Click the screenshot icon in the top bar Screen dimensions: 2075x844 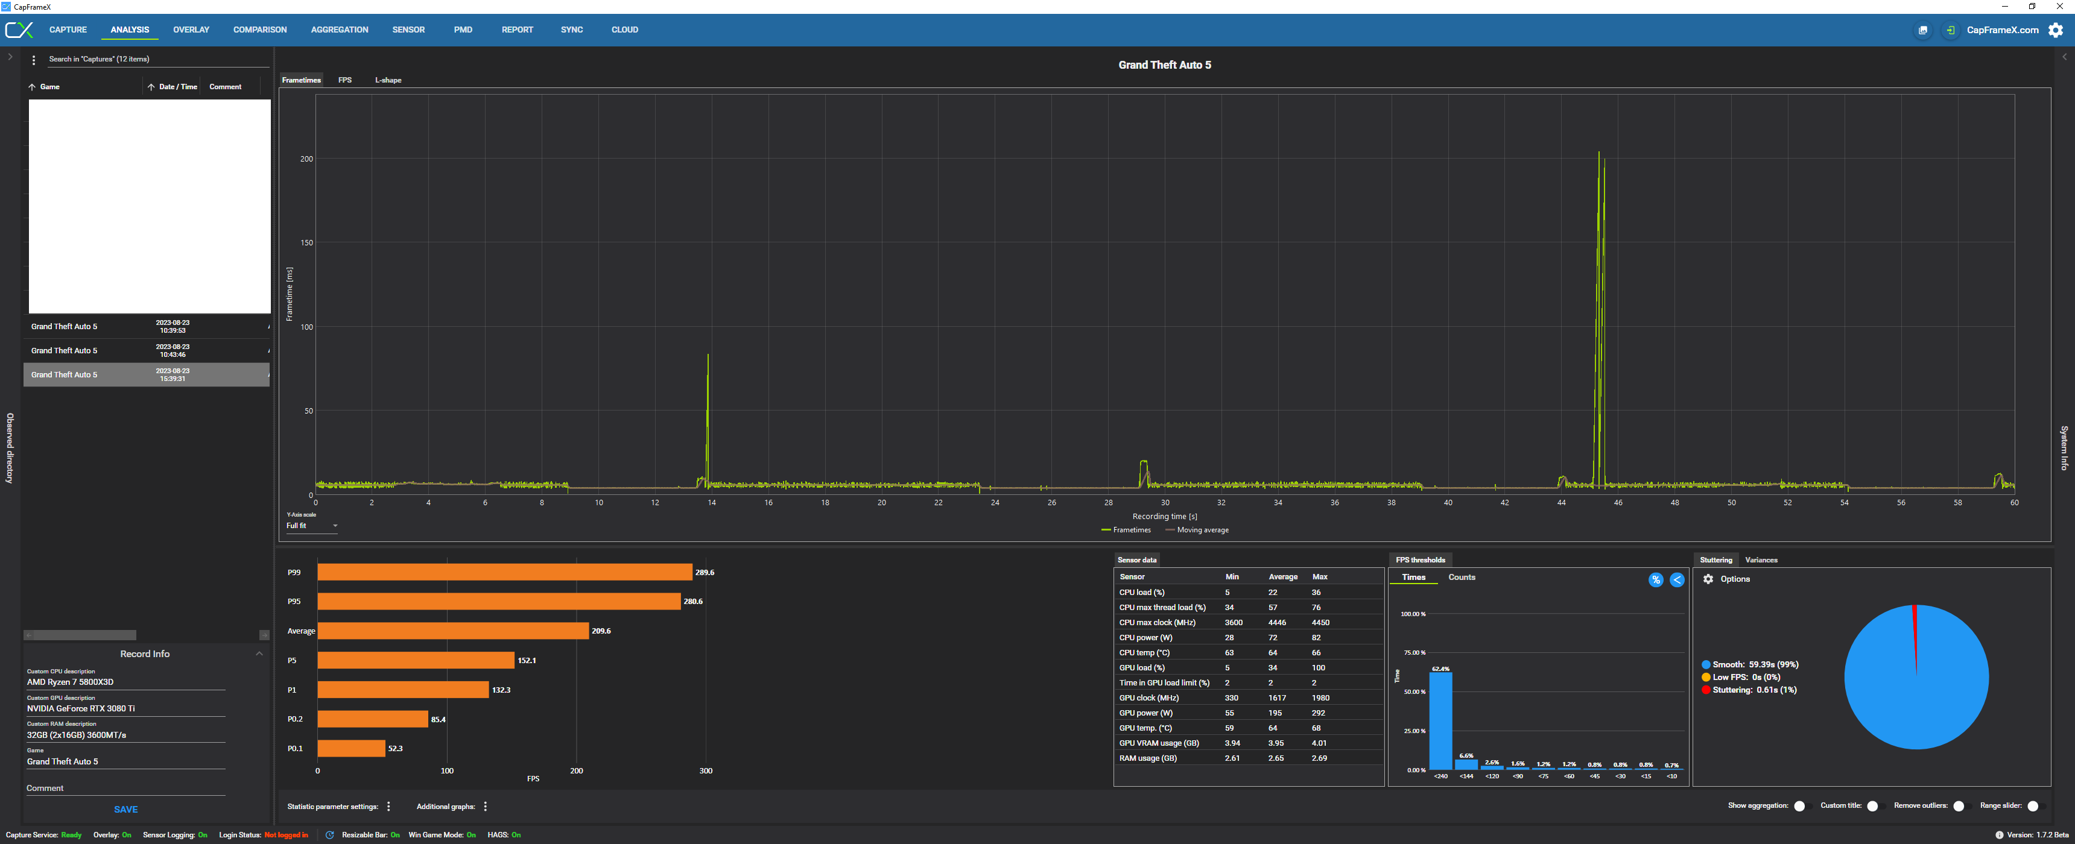[x=1923, y=31]
